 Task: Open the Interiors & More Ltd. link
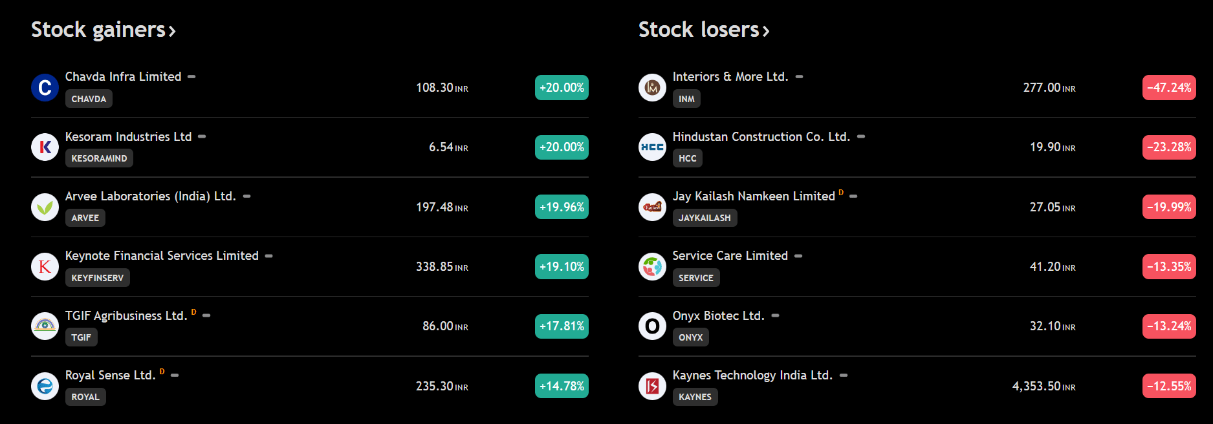coord(730,76)
